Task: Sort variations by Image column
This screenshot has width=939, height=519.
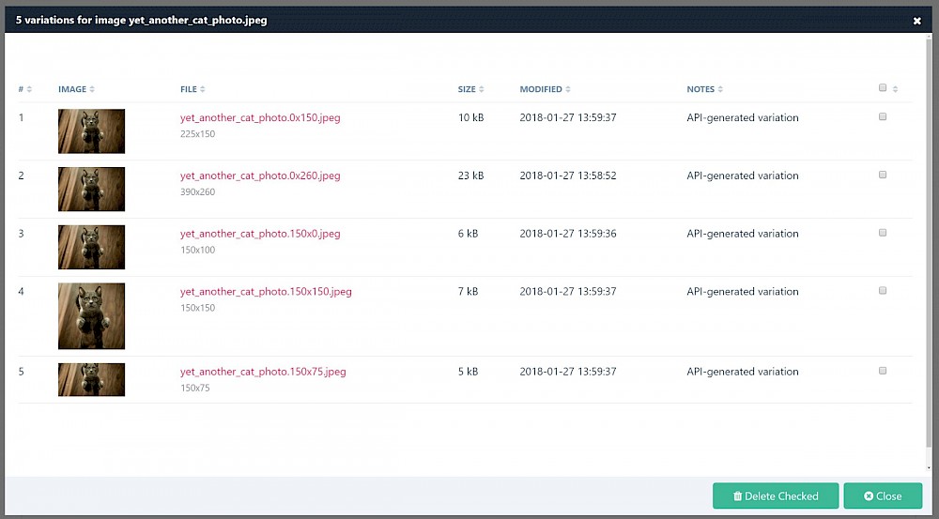Action: click(75, 89)
